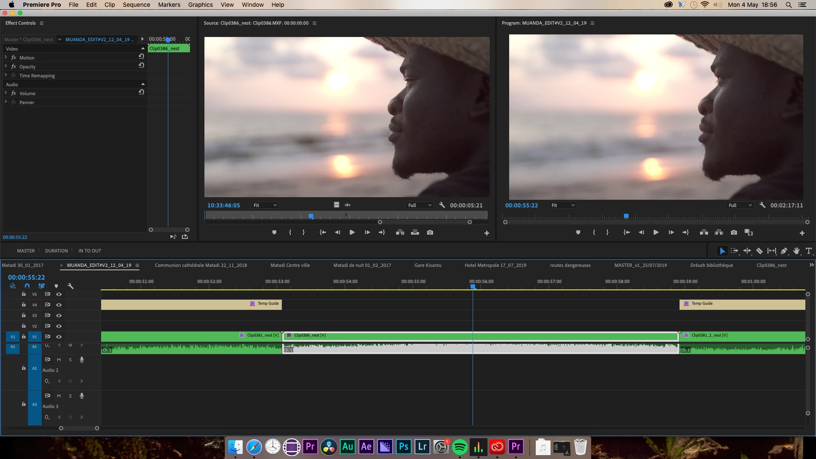Select the Ripple Edit tool

(747, 251)
